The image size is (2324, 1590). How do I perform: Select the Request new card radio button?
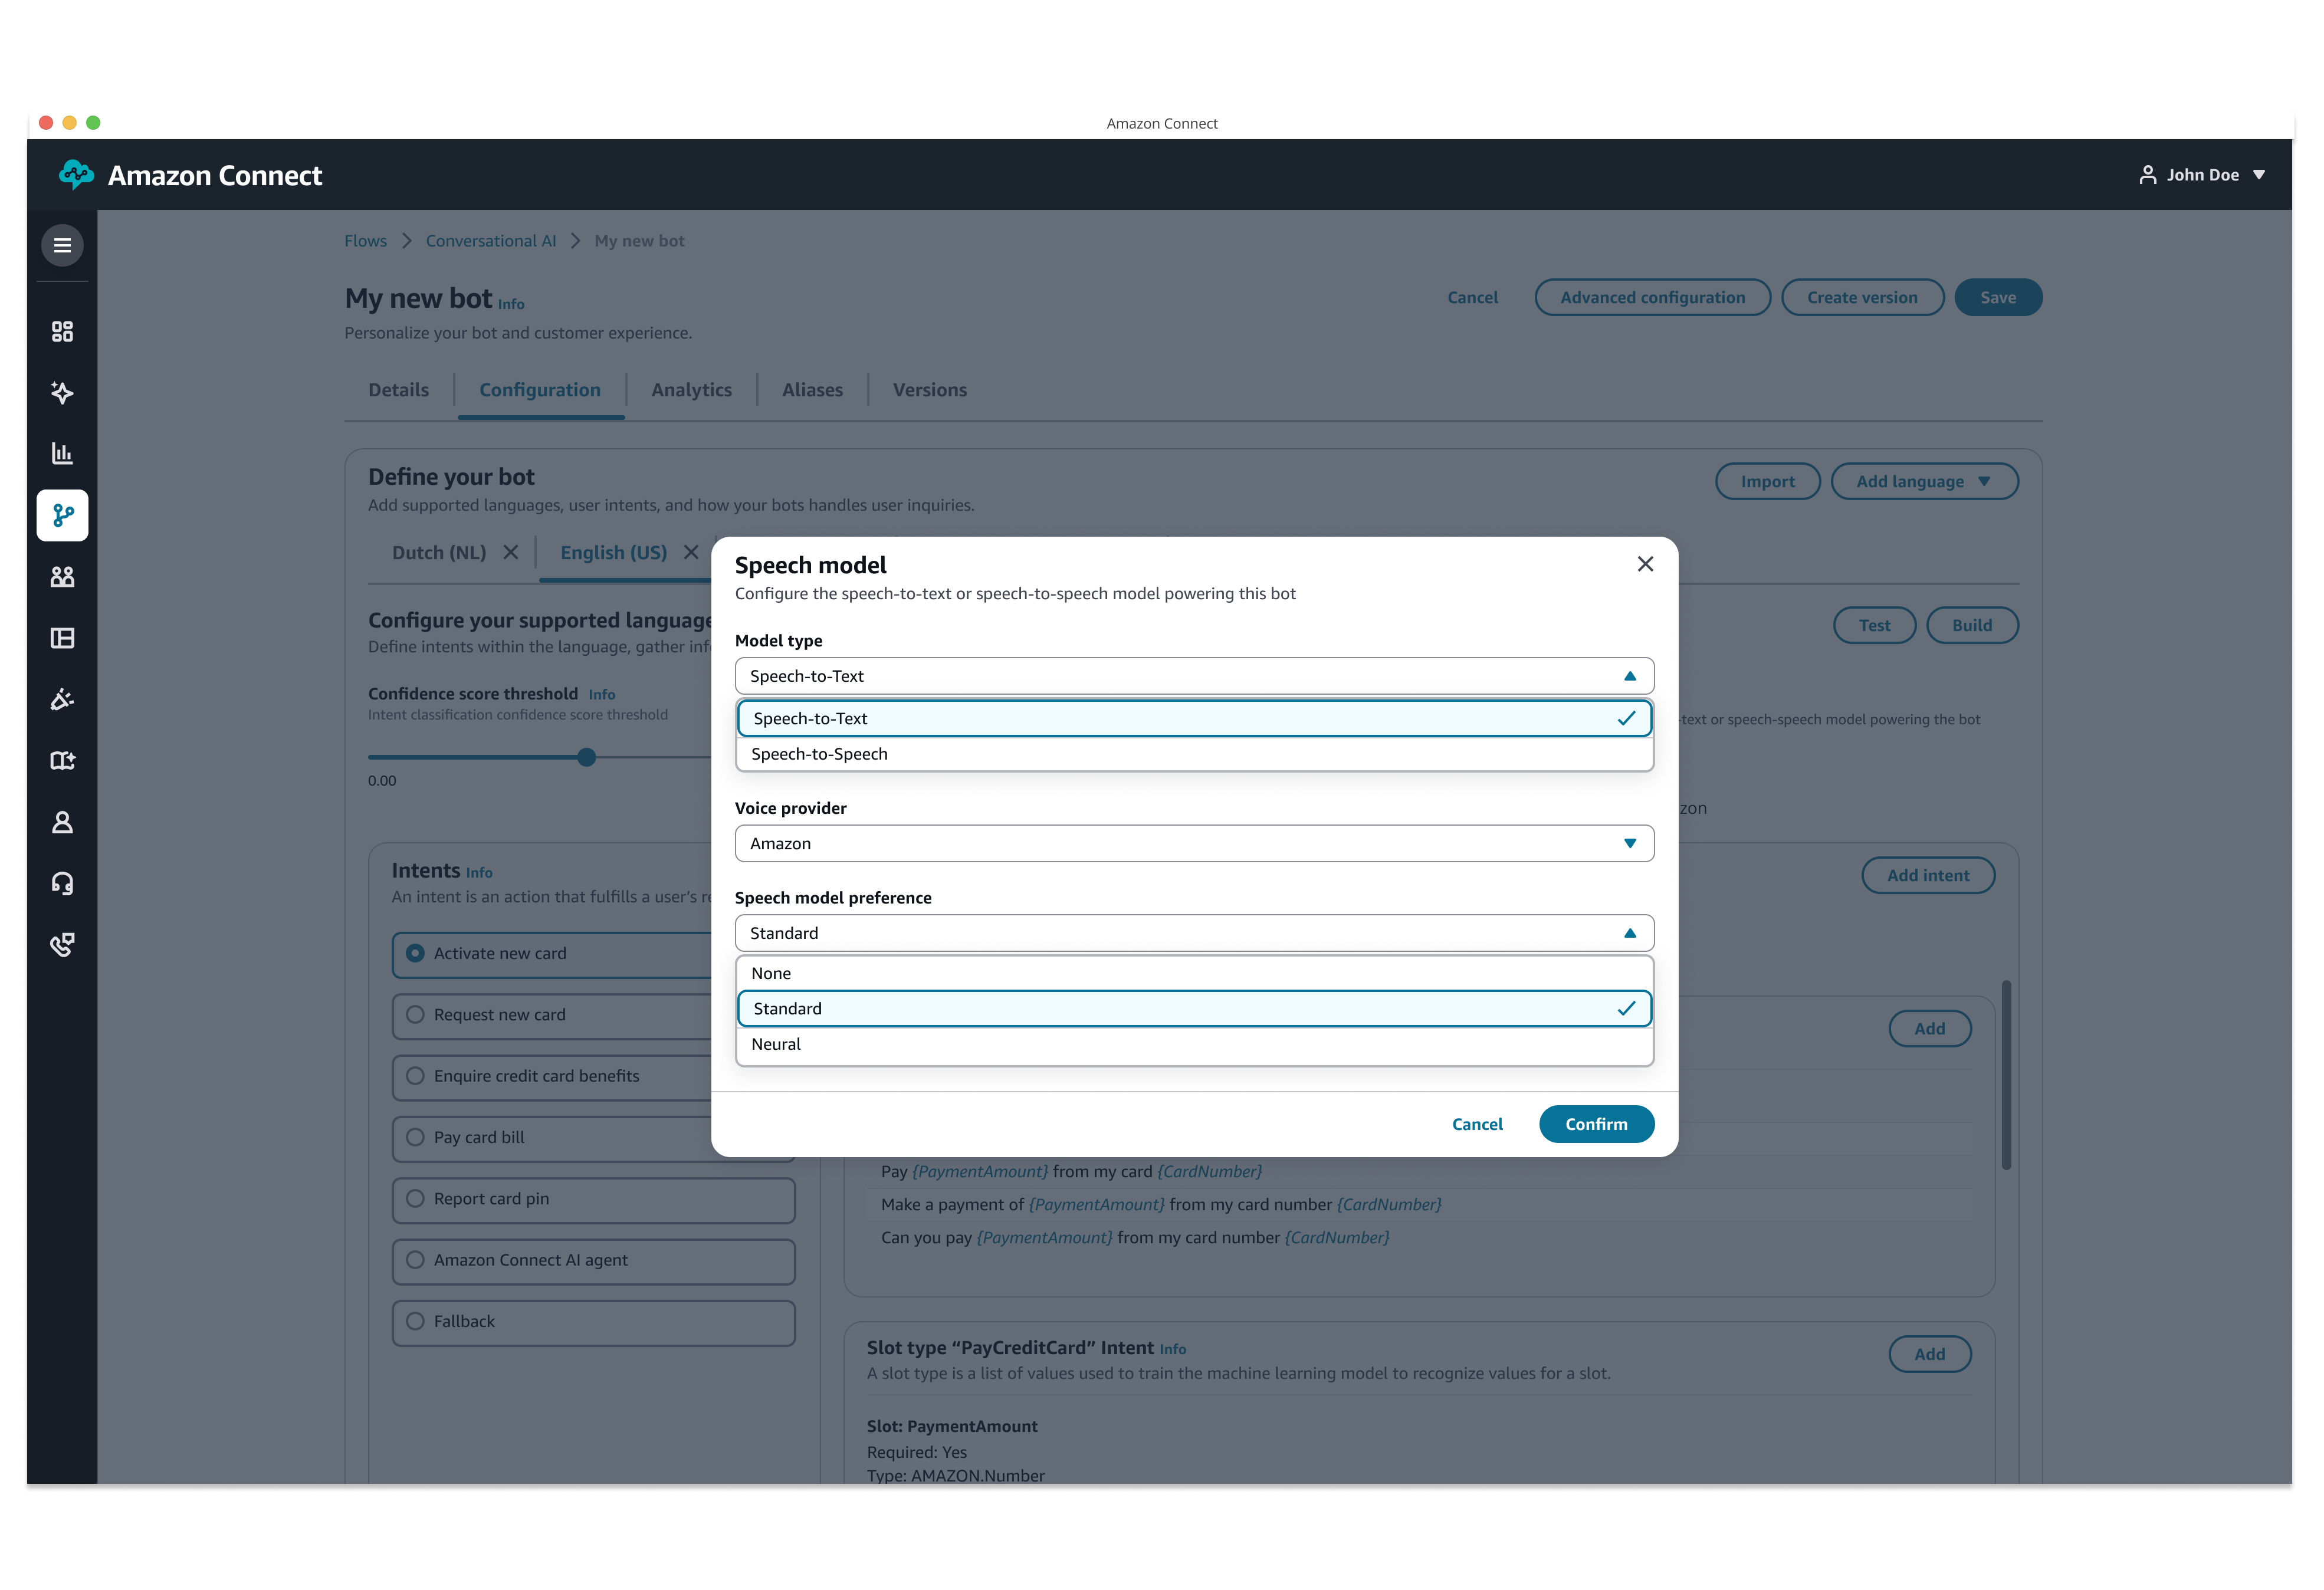click(x=415, y=1015)
